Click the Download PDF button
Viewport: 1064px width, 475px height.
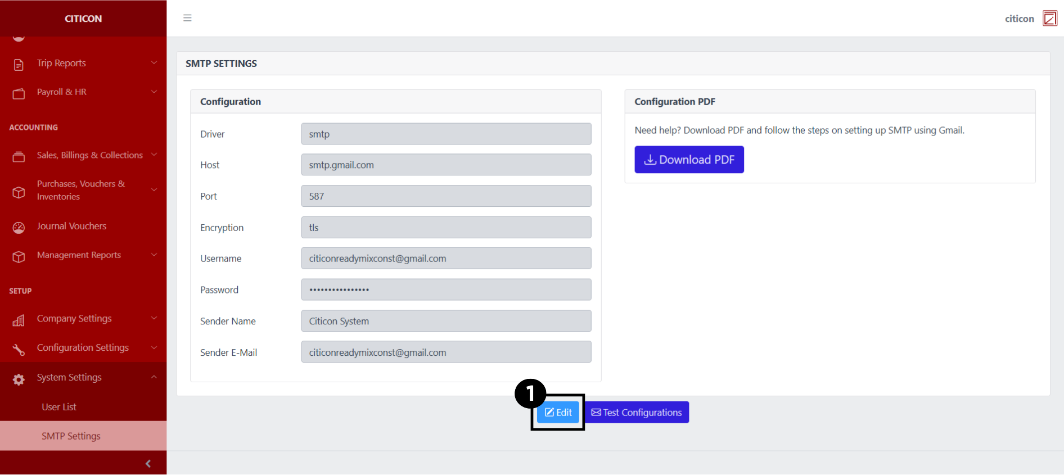(x=689, y=160)
